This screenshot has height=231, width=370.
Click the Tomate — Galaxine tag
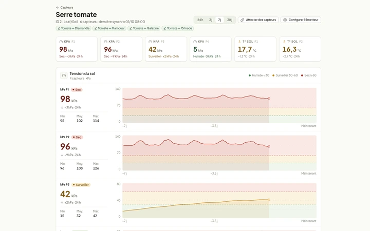(x=144, y=28)
